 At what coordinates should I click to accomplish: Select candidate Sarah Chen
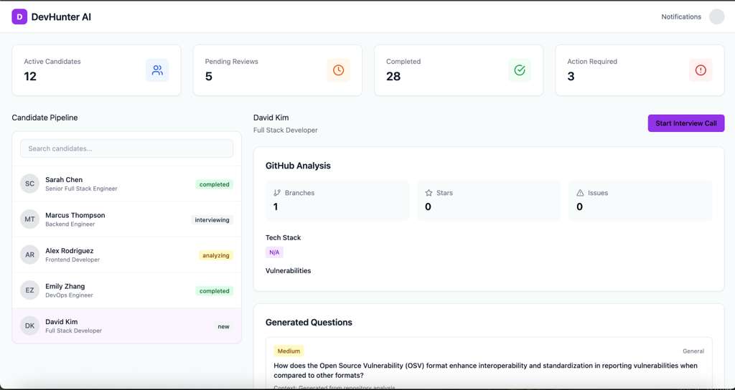click(x=126, y=184)
